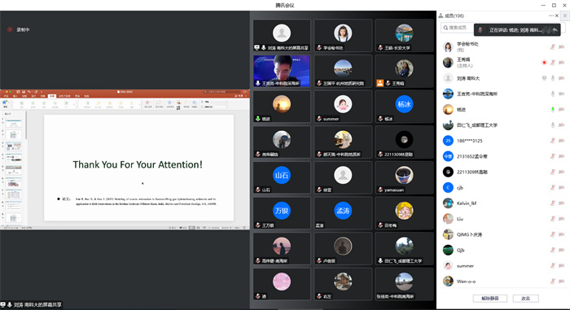This screenshot has height=310, width=570.
Task: Click the green active microphone in 钱进 row
Action: [553, 109]
